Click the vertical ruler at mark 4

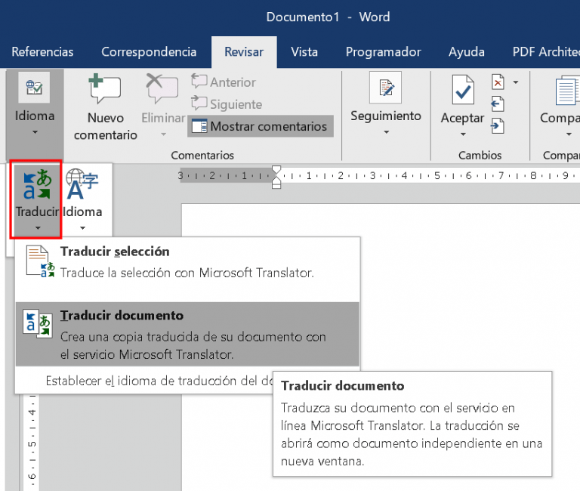[x=32, y=412]
